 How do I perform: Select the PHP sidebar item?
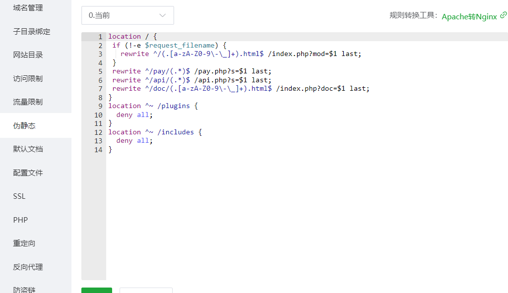20,220
